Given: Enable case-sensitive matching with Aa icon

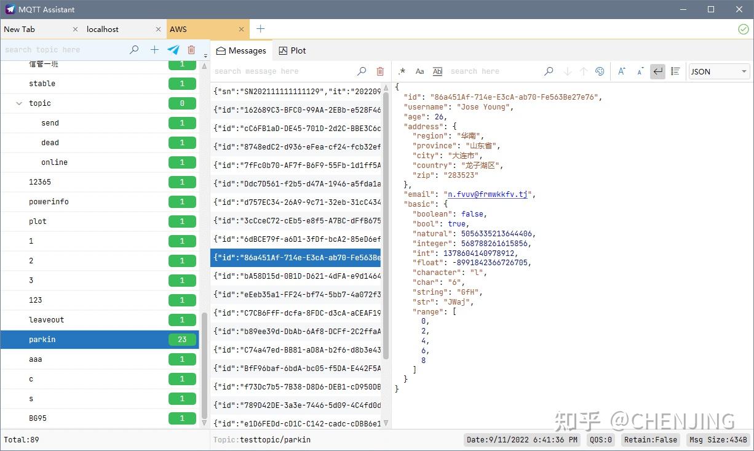Looking at the screenshot, I should pyautogui.click(x=420, y=71).
